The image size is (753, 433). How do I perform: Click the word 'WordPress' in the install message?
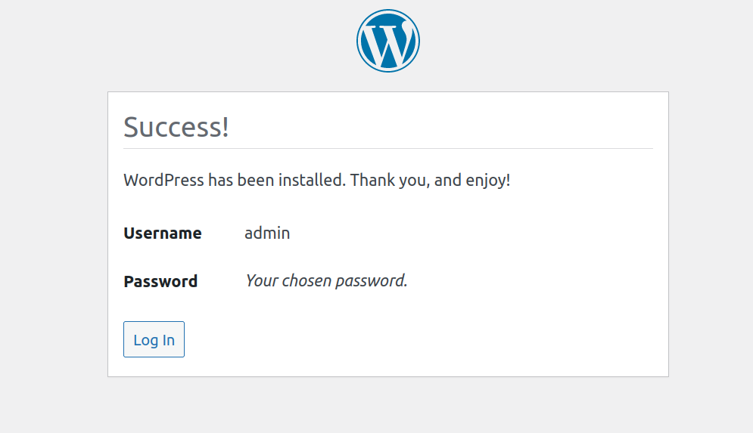coord(163,181)
